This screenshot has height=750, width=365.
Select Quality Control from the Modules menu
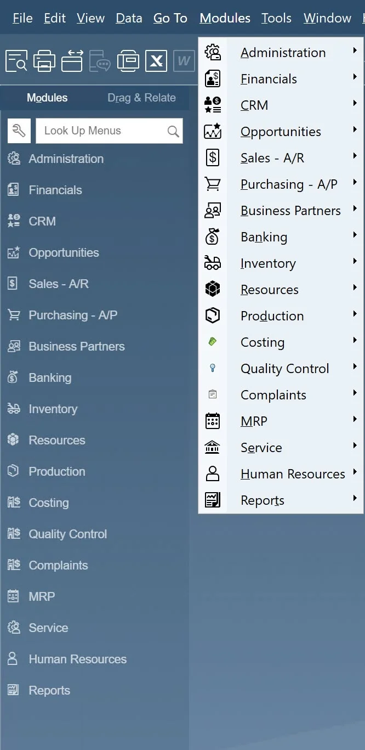pos(284,368)
